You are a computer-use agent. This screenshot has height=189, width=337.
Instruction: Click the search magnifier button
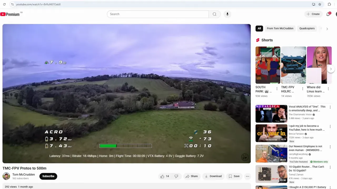pyautogui.click(x=214, y=14)
